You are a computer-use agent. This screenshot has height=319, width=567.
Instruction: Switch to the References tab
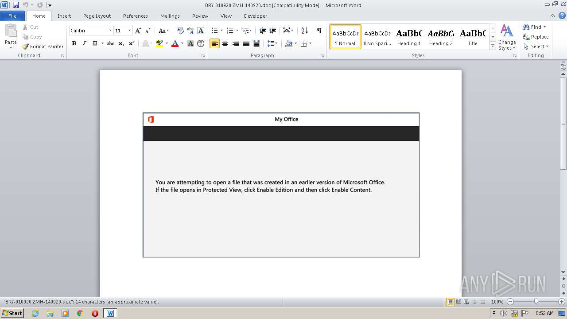[136, 16]
